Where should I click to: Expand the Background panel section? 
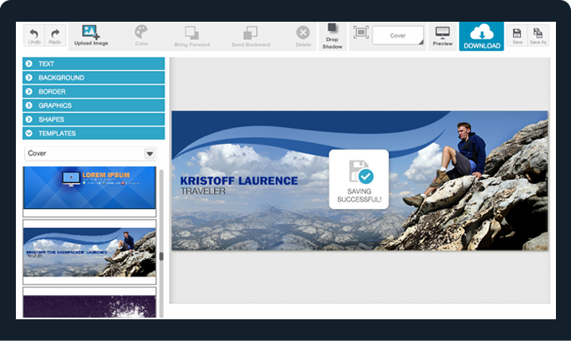click(94, 78)
